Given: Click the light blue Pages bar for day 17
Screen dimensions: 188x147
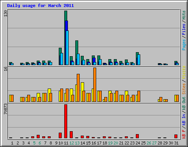Looking at the screenshot, I should [x=100, y=62].
